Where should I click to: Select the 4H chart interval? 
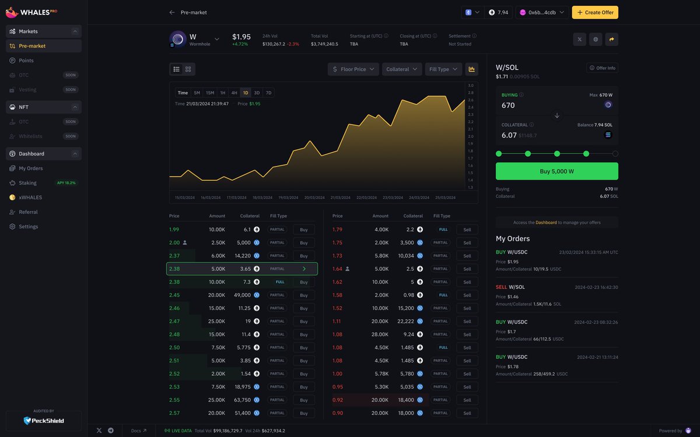(x=234, y=93)
